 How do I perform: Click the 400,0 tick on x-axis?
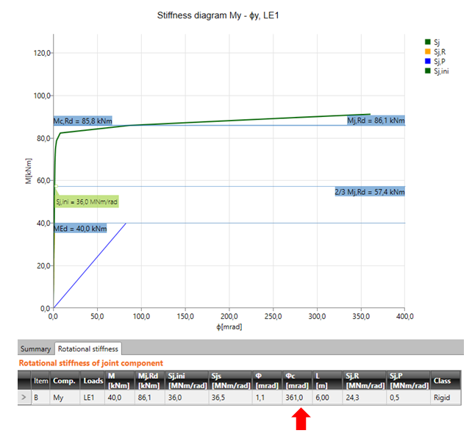405,316
